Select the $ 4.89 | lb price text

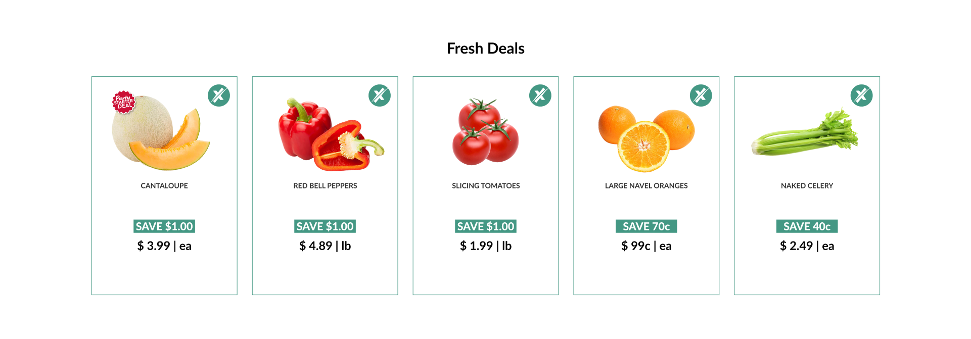pos(325,246)
